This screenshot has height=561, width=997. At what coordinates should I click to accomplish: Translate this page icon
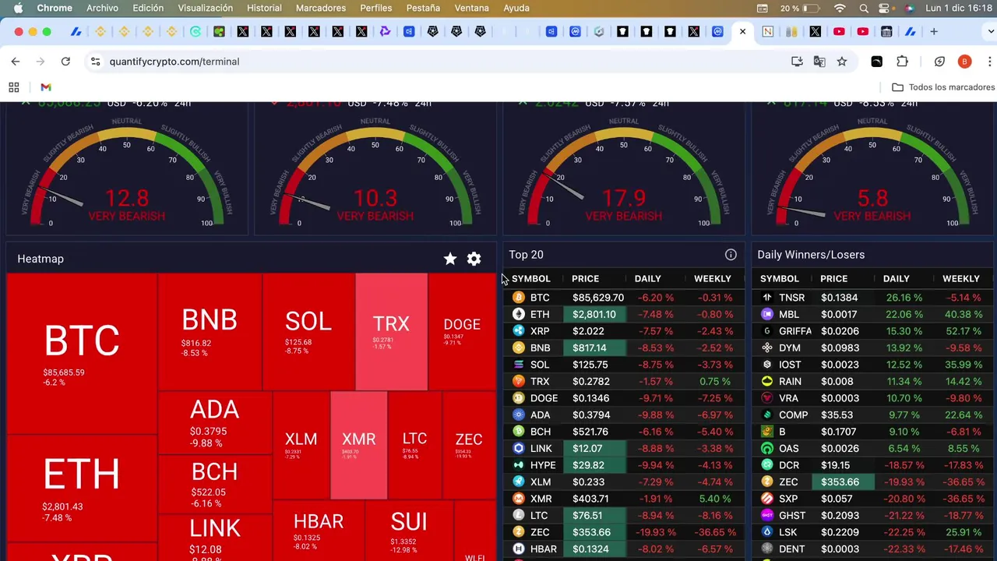click(819, 62)
